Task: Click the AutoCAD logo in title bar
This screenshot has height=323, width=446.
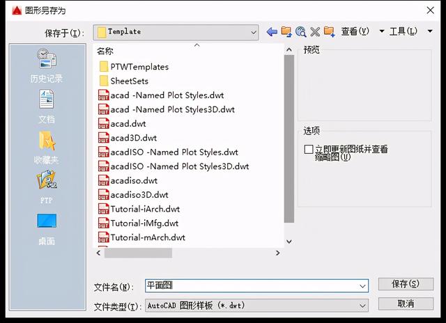Action: (17, 10)
